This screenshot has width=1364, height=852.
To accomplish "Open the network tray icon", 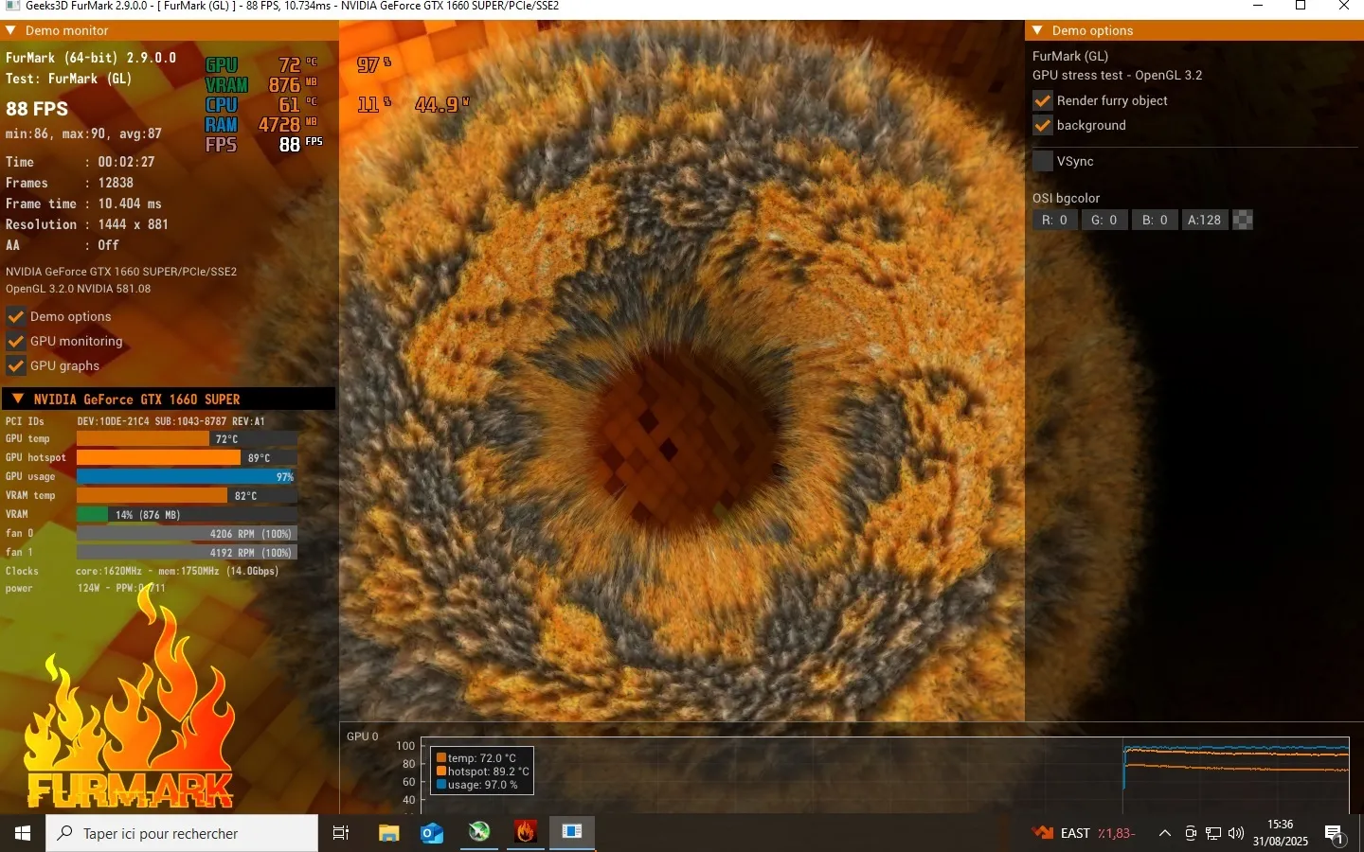I will tap(1213, 833).
